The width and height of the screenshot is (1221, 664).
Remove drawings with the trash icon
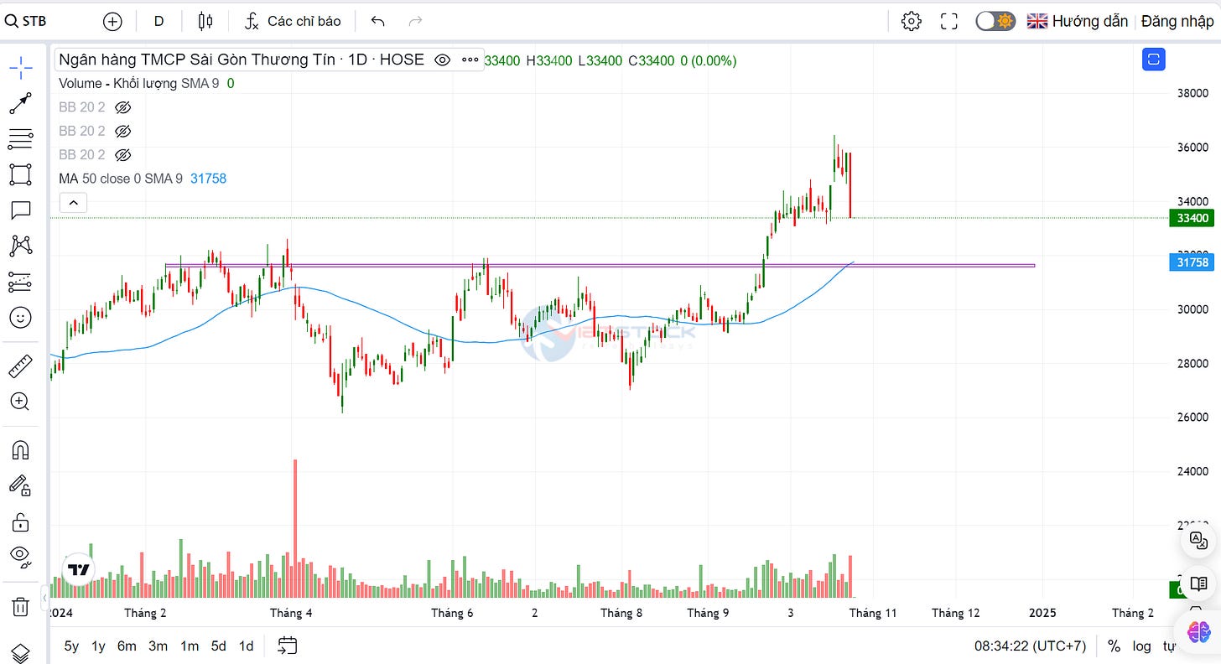pyautogui.click(x=21, y=605)
